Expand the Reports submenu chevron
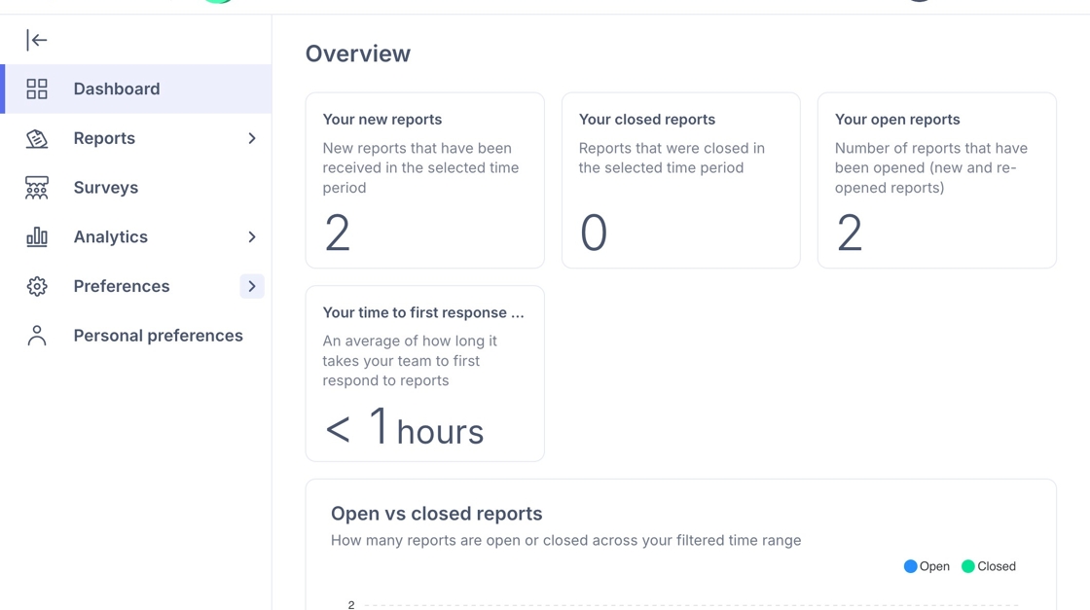1090x610 pixels. click(x=252, y=138)
